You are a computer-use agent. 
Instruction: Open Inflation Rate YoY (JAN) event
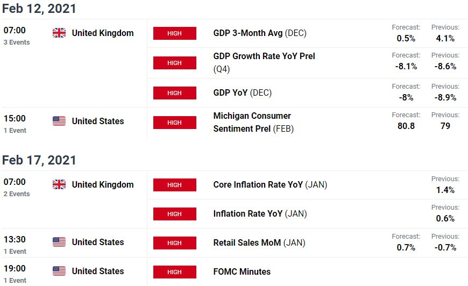(260, 213)
